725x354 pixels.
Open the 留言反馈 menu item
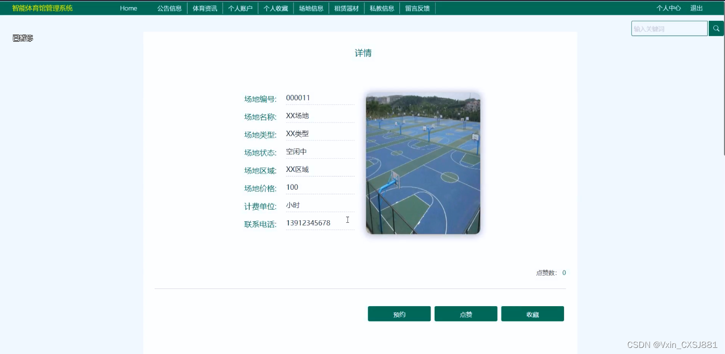[418, 8]
